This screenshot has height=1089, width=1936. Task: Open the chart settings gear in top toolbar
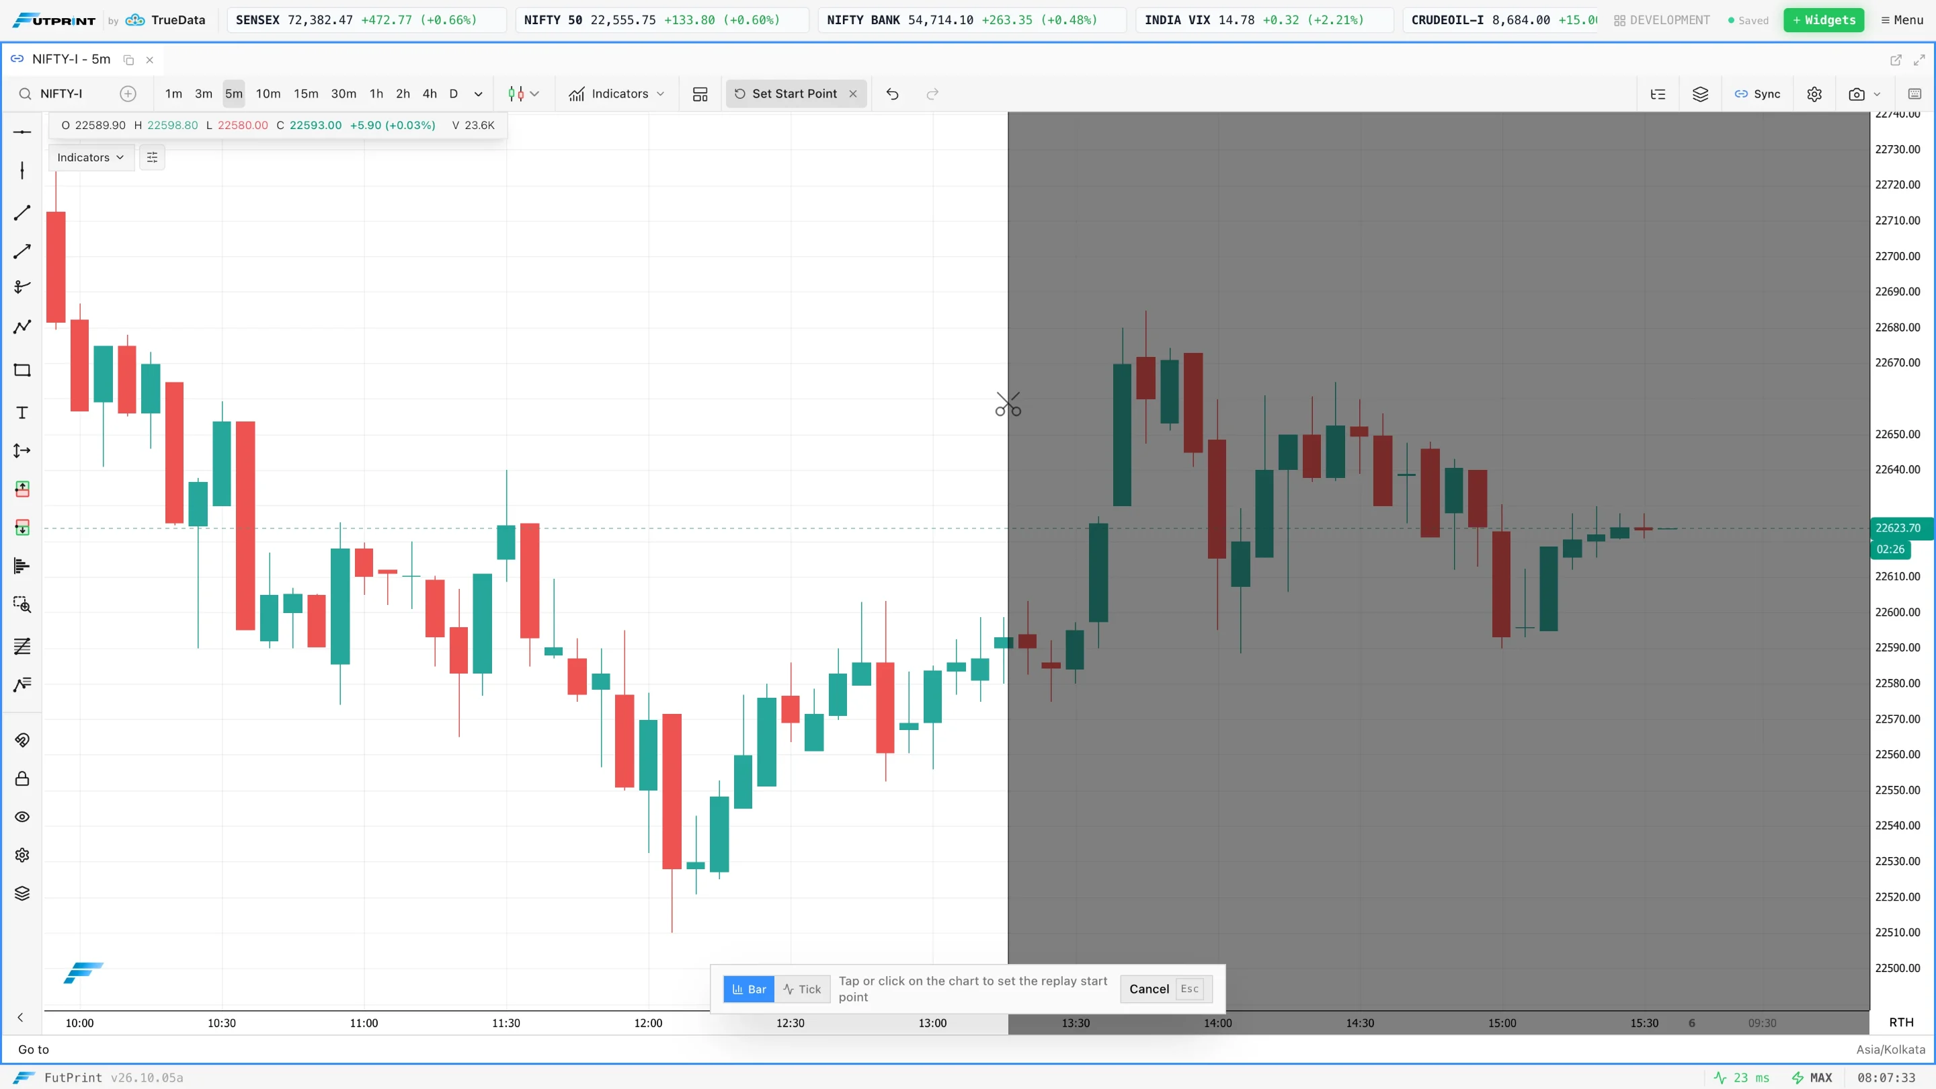coord(1814,94)
